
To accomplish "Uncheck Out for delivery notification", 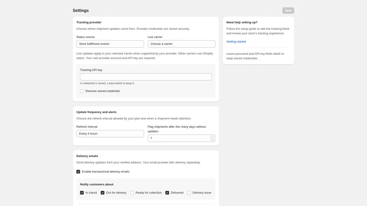I will click(x=102, y=193).
